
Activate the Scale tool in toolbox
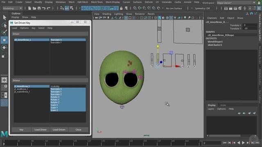[5, 56]
